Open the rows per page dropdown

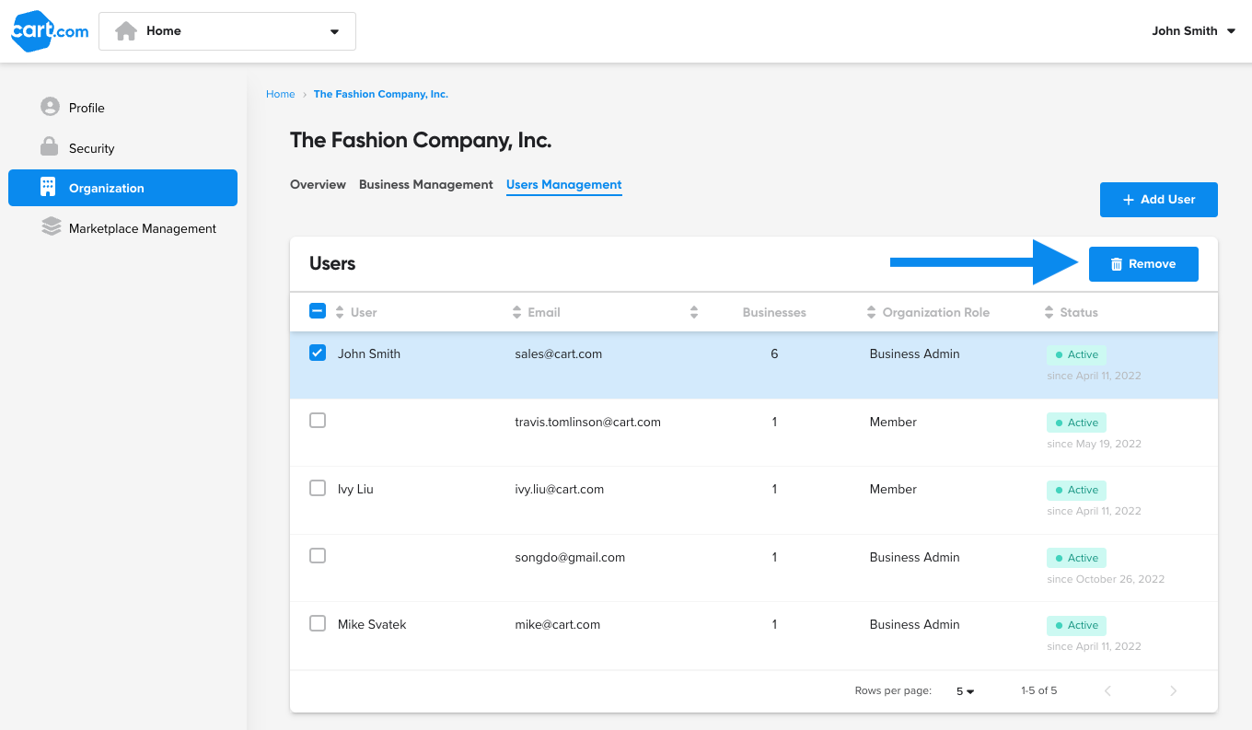pos(965,691)
